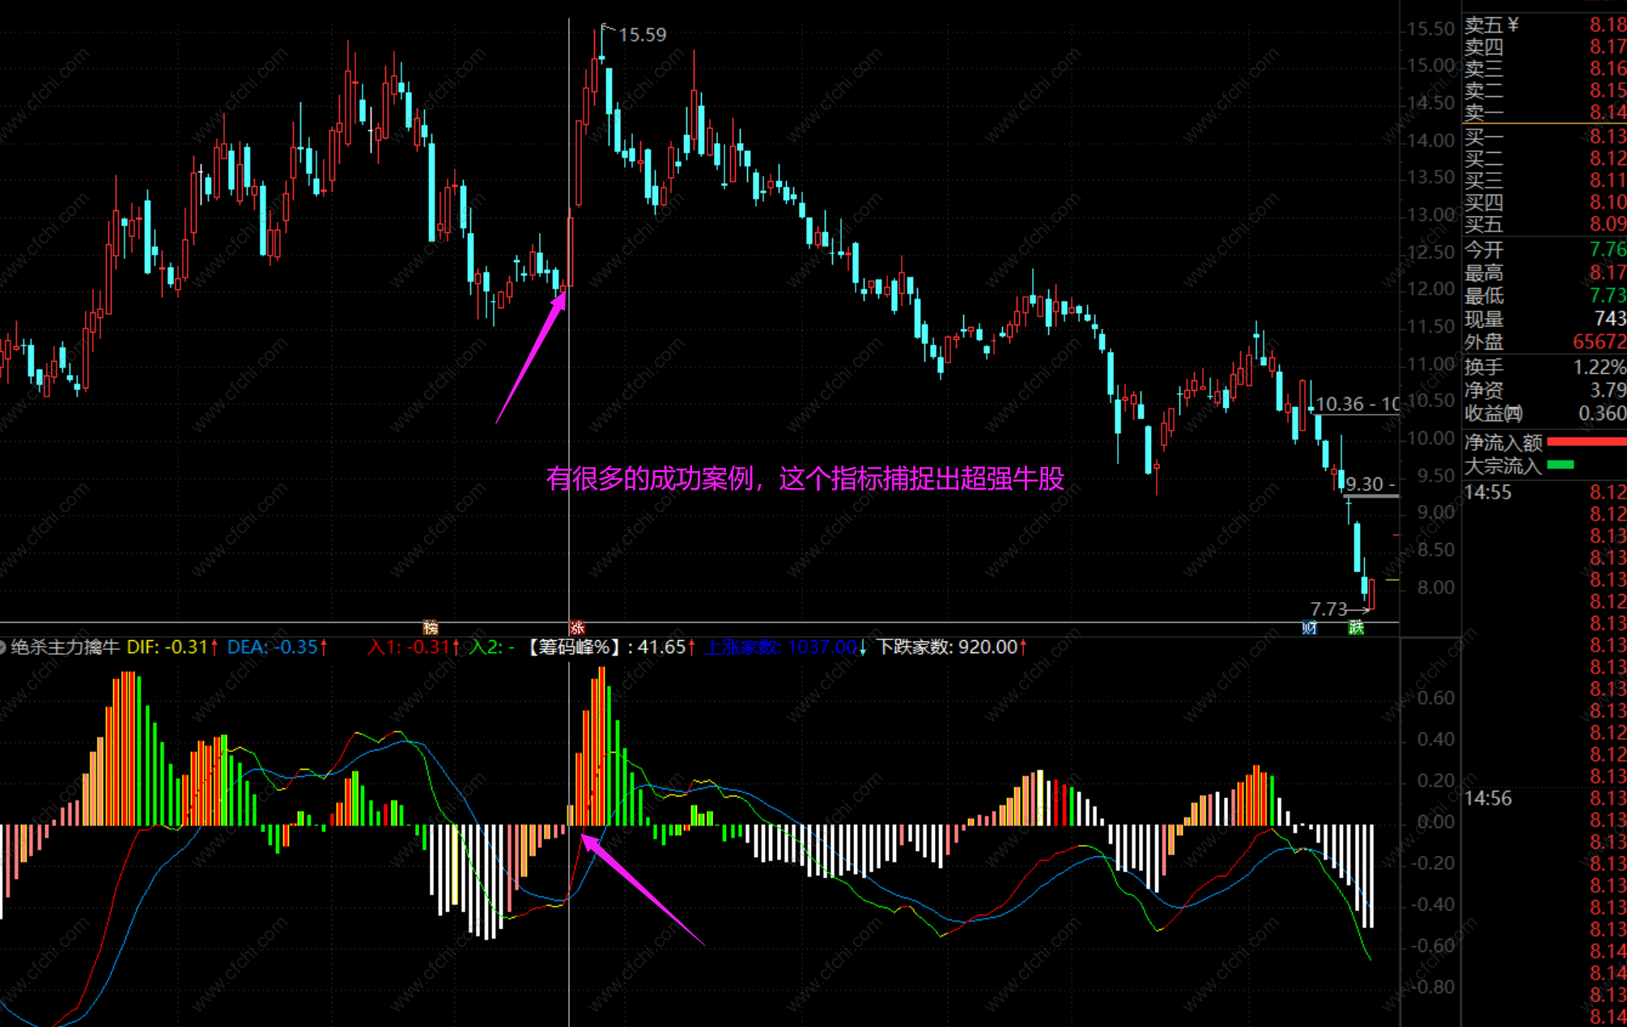The width and height of the screenshot is (1627, 1027).
Task: Click round icon beside 绝杀主力擒牛 indicator
Action: (x=2, y=647)
